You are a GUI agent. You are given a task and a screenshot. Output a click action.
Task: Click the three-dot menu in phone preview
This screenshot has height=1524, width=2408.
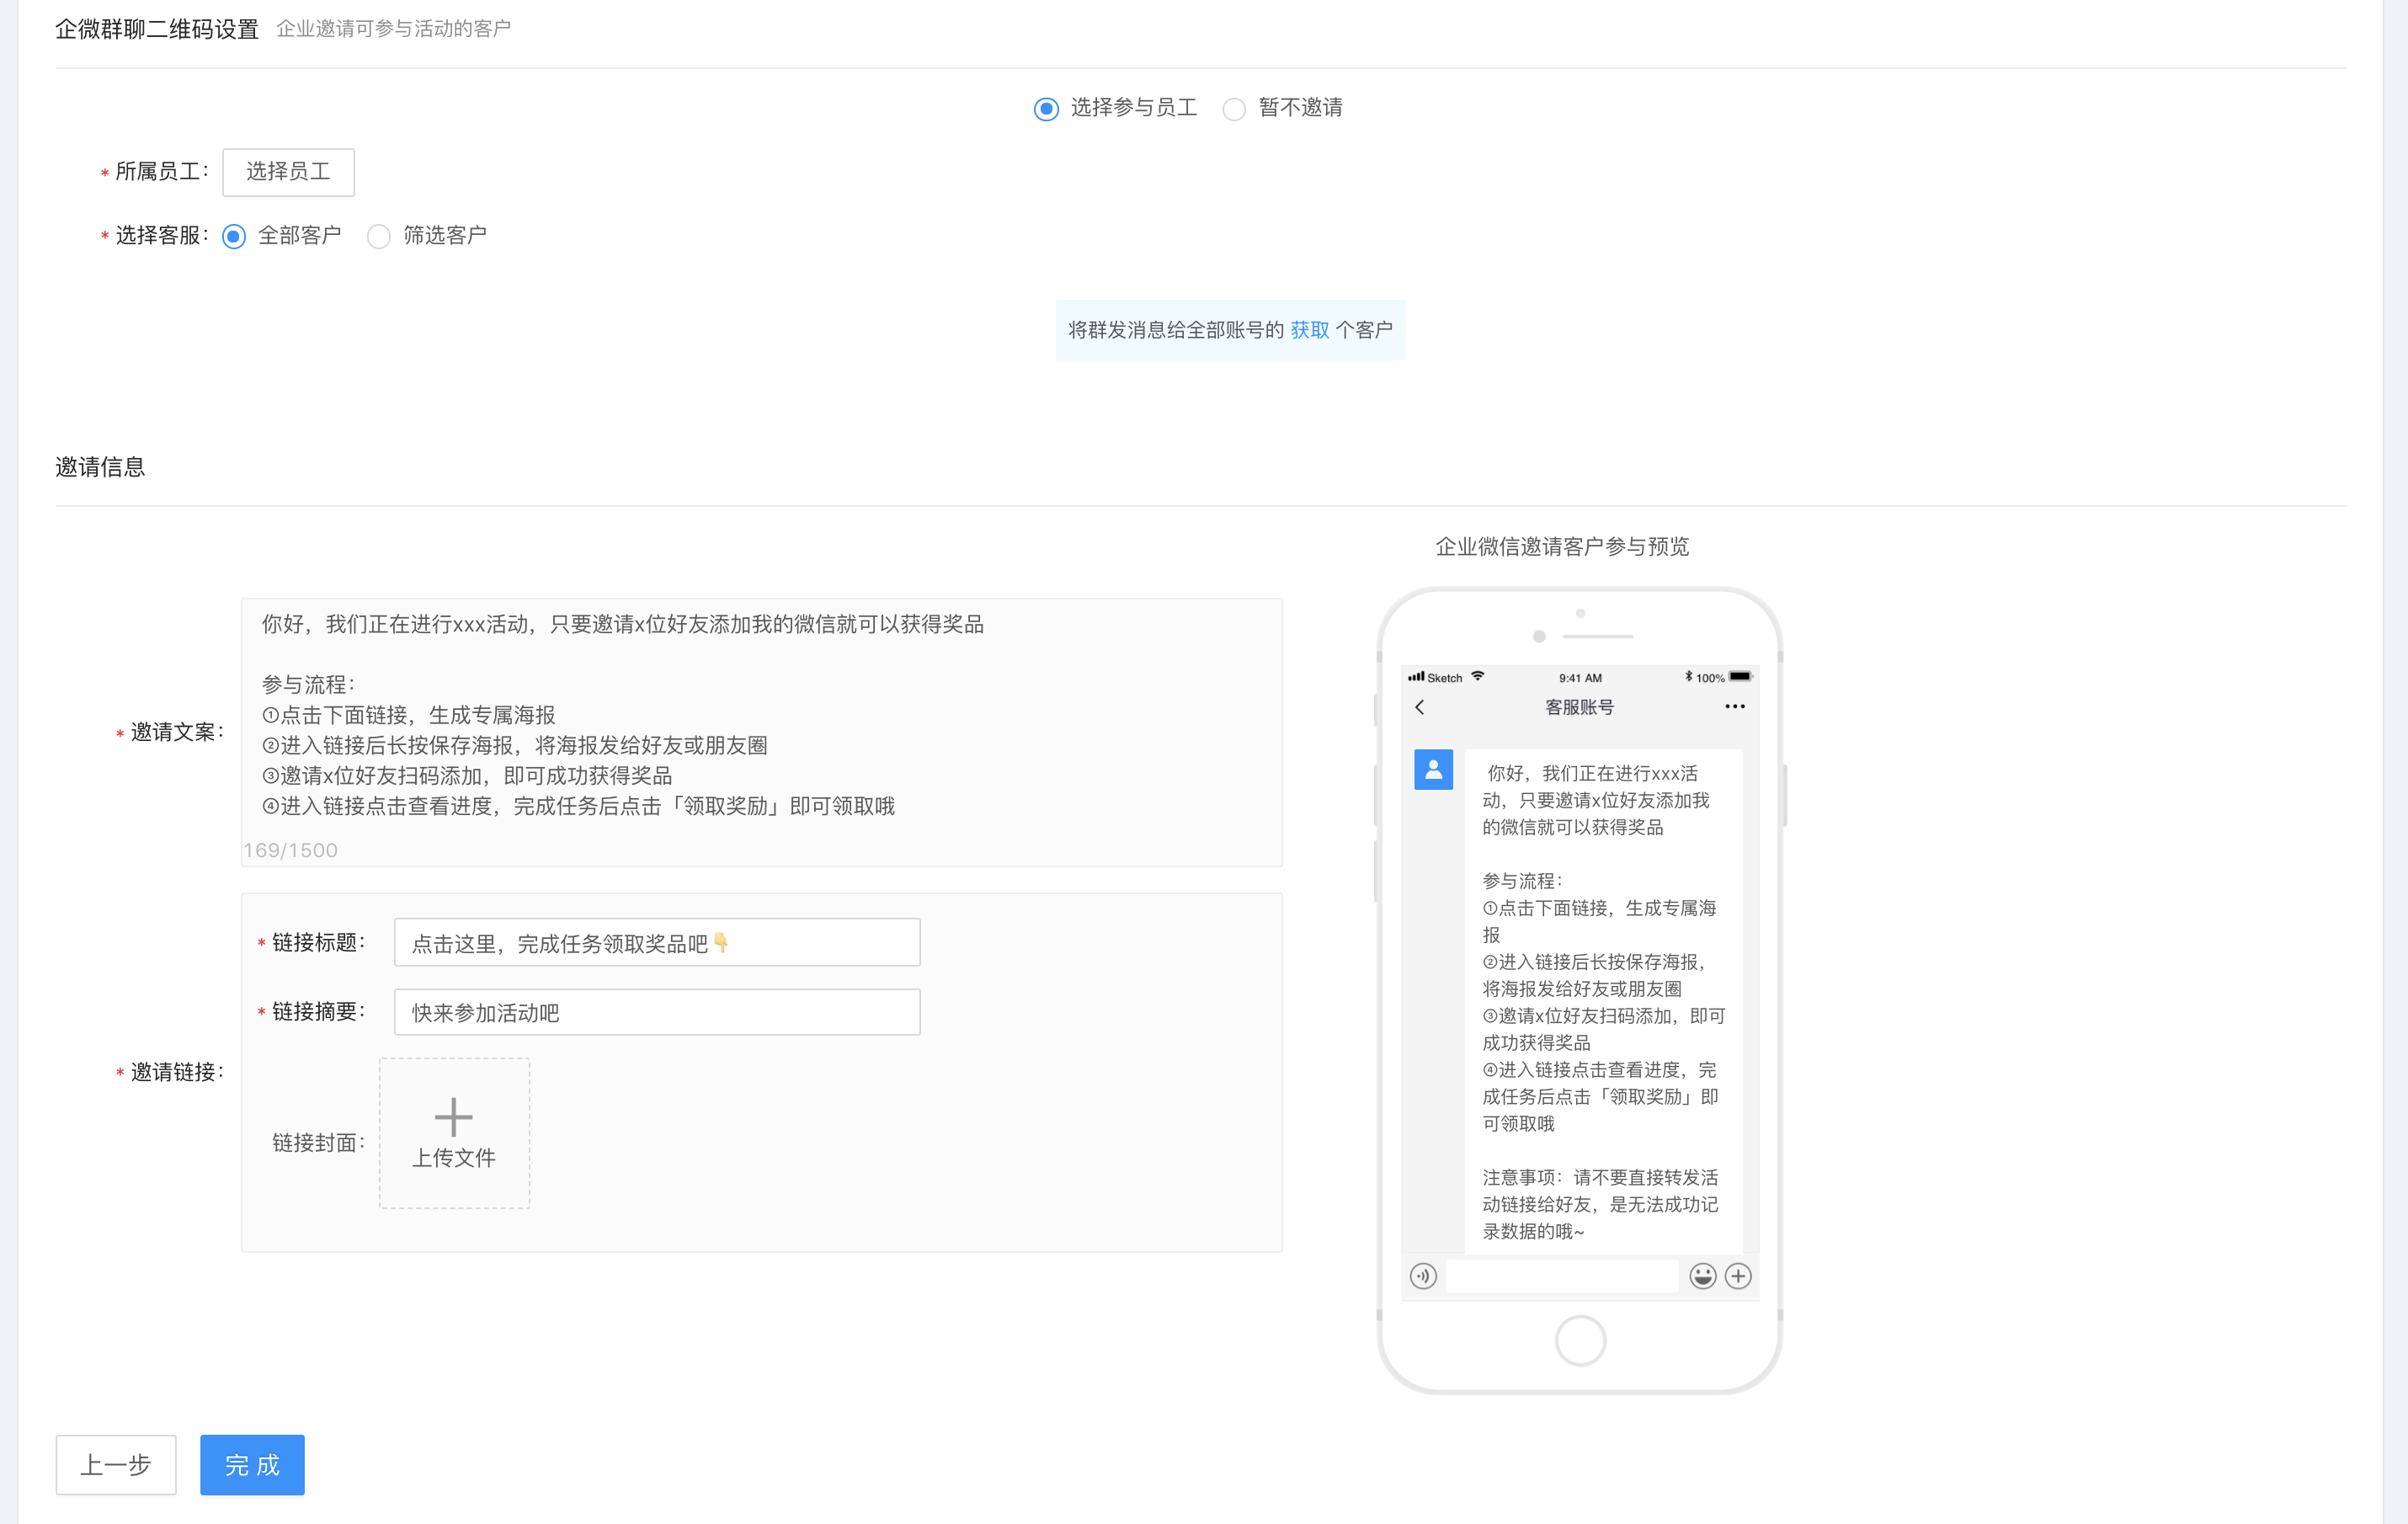point(1734,707)
